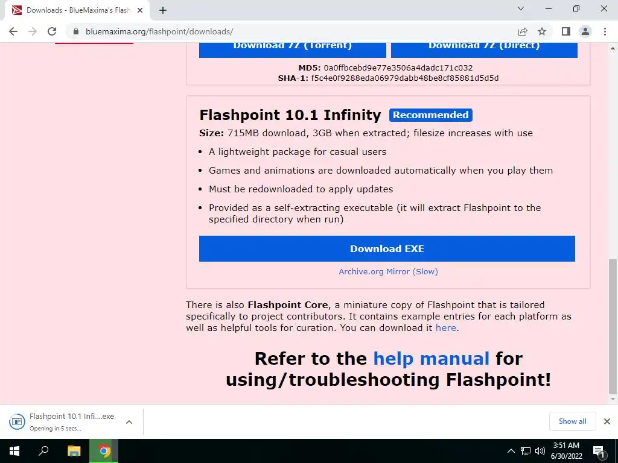Image resolution: width=618 pixels, height=463 pixels.
Task: Go back using the browser back arrow
Action: [13, 31]
